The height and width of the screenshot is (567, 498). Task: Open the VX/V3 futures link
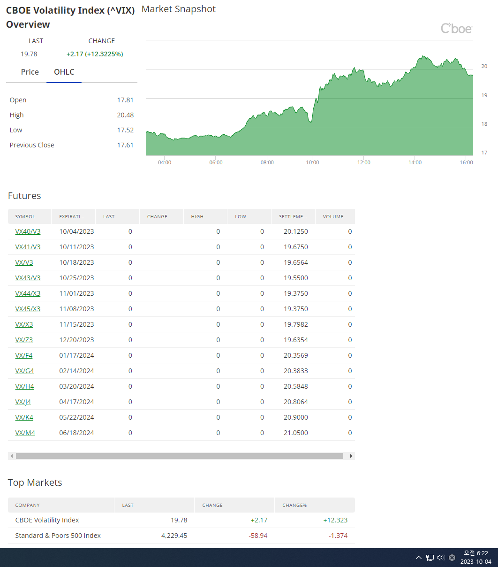pyautogui.click(x=24, y=262)
